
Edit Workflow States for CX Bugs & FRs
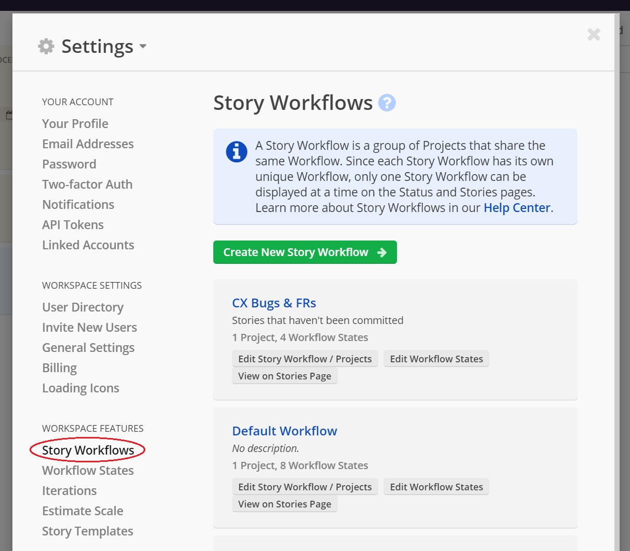pos(436,359)
